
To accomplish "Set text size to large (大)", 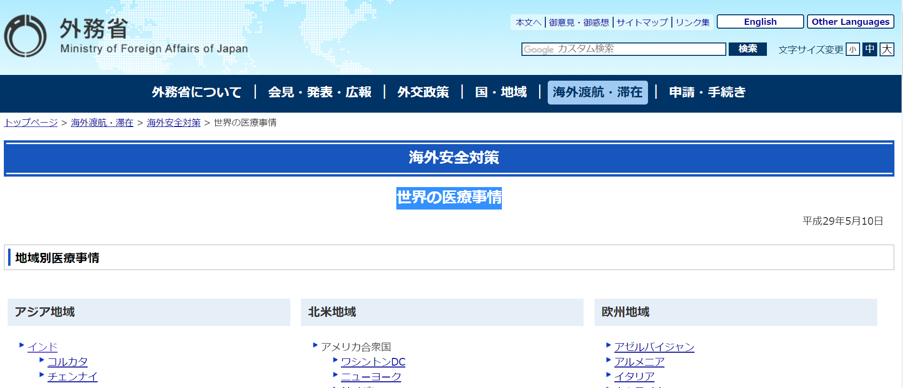I will [887, 49].
